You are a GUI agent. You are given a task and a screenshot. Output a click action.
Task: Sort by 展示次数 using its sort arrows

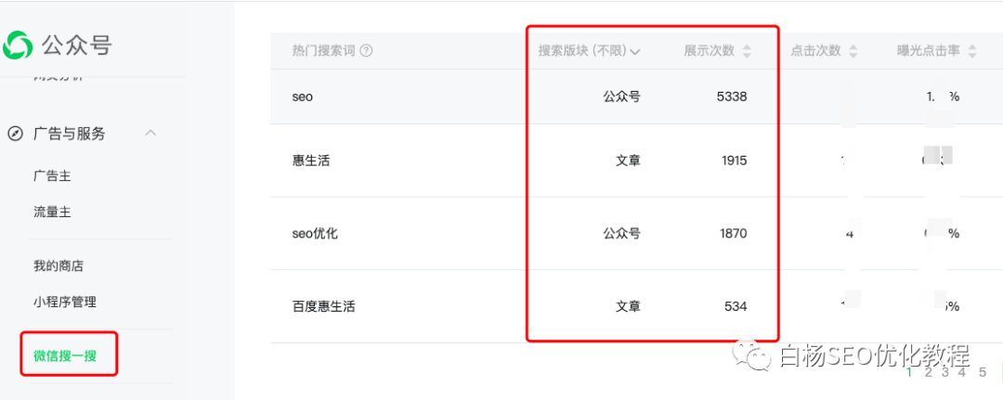point(747,52)
